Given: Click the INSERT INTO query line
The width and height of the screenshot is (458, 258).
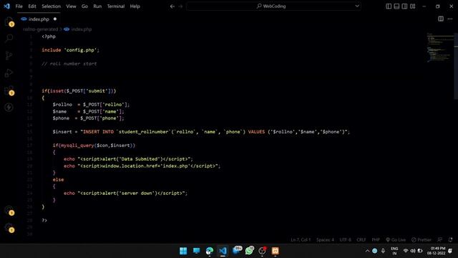Looking at the screenshot, I should [201, 132].
